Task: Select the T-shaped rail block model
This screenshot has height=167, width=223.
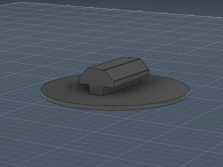Action: pyautogui.click(x=114, y=76)
